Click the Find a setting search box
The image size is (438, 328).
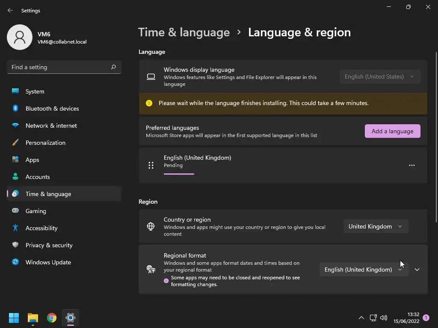[x=64, y=67]
